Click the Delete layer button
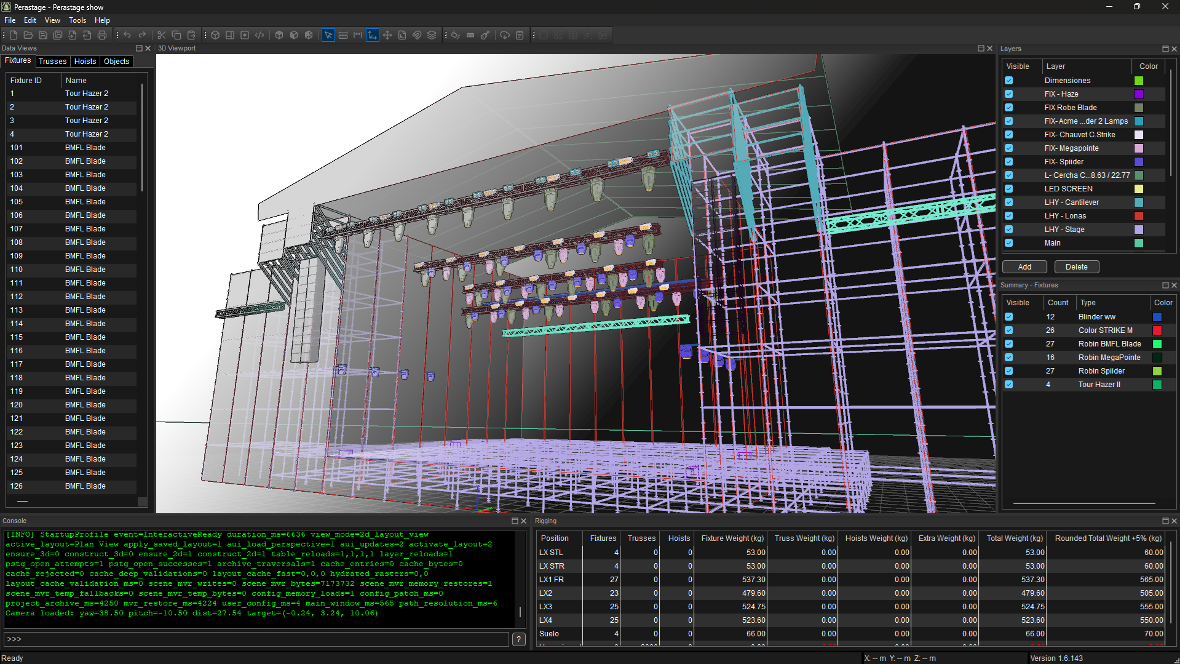 tap(1076, 267)
